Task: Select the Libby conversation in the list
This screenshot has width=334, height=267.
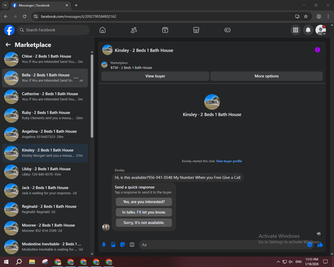Action: point(45,172)
